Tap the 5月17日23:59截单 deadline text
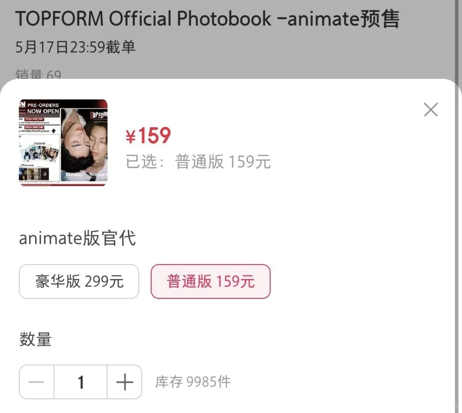This screenshot has width=462, height=413. [x=75, y=47]
